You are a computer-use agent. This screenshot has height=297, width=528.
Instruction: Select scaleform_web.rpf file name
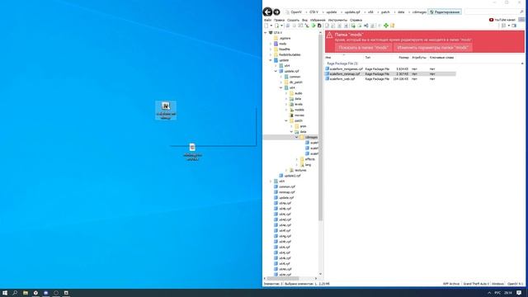tap(342, 78)
